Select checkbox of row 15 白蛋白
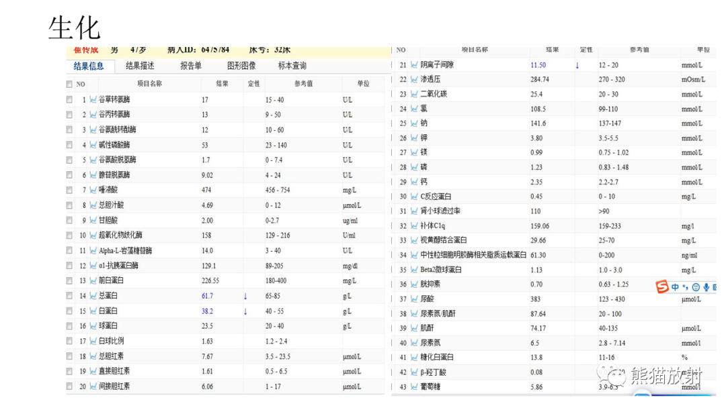The height and width of the screenshot is (408, 726). (69, 311)
